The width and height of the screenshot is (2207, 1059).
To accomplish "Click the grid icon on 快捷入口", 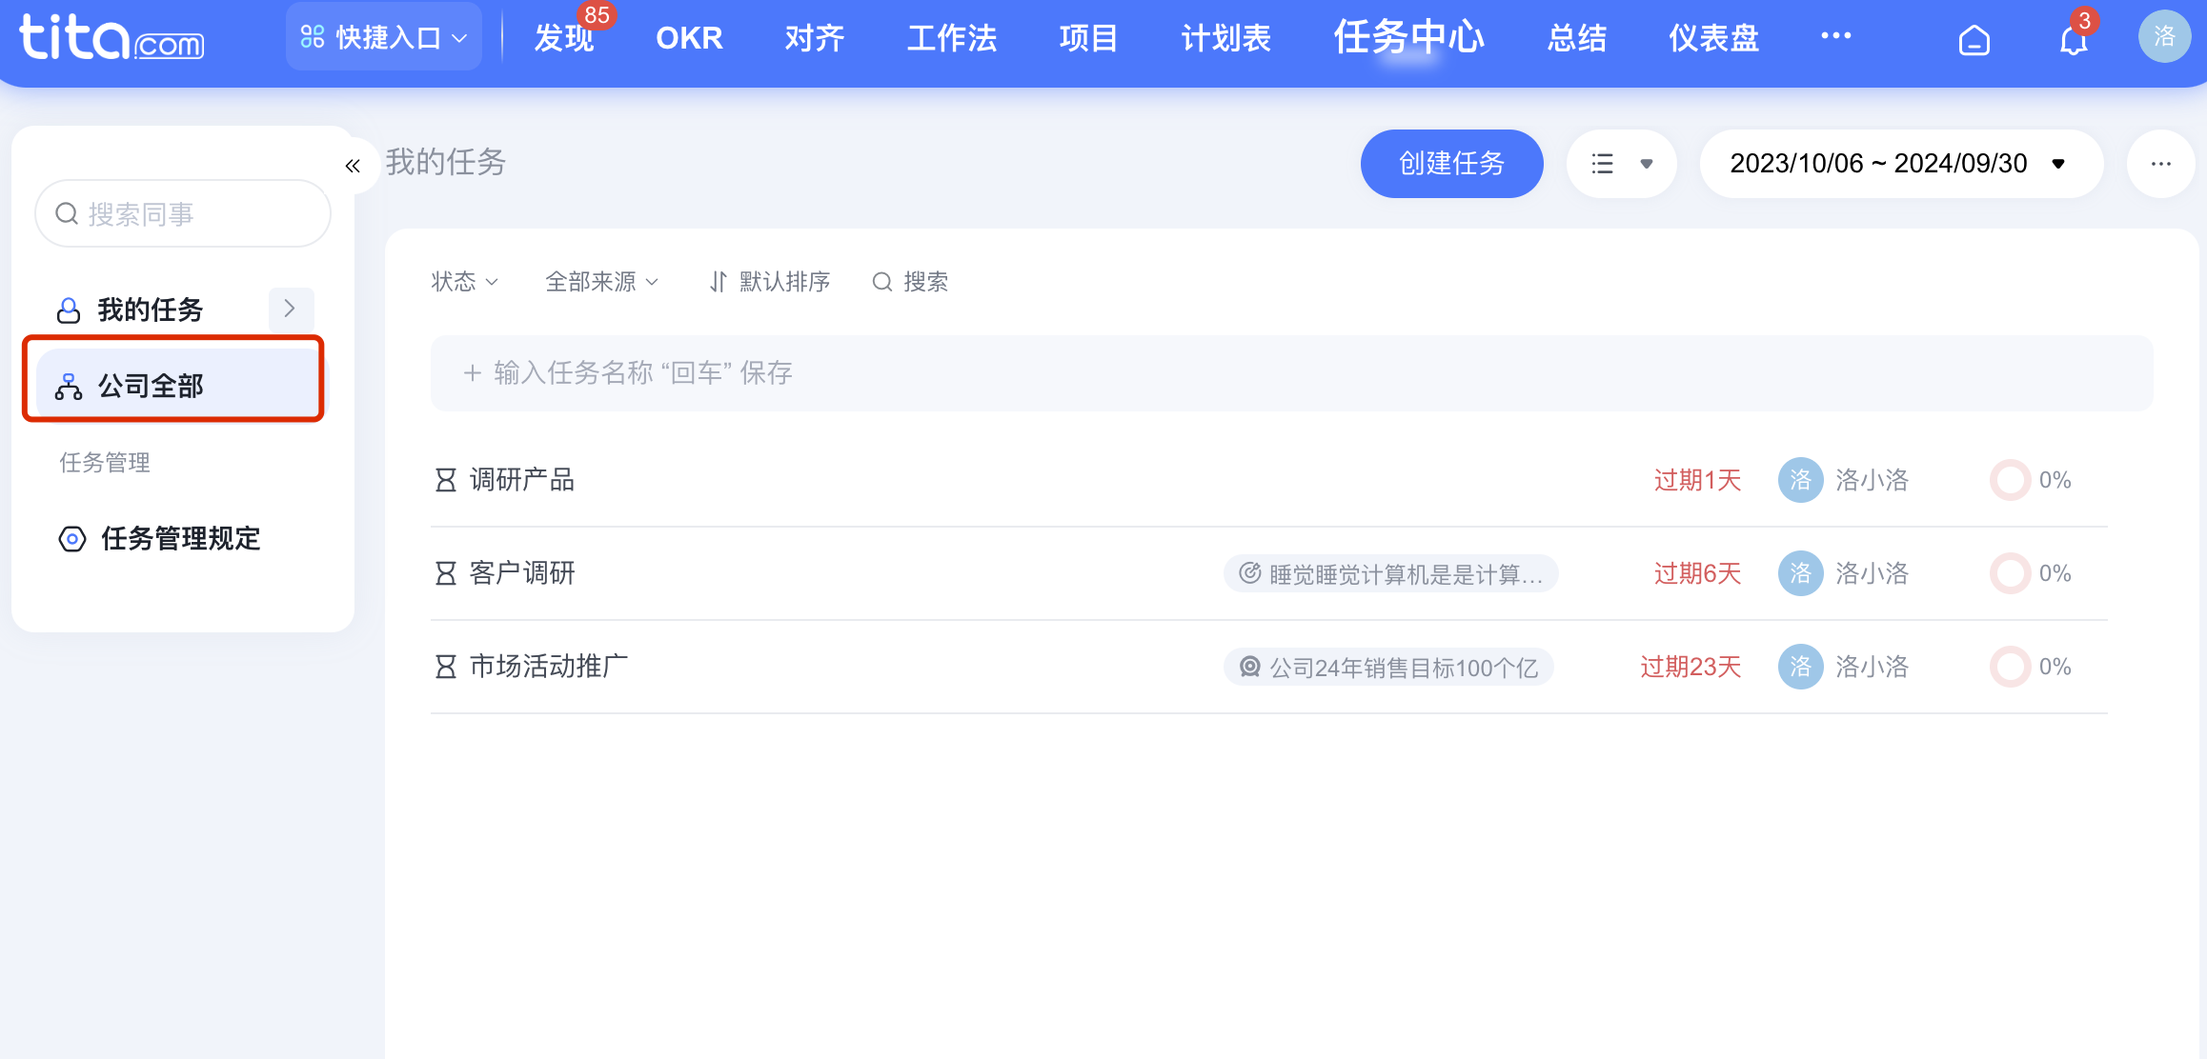I will [313, 37].
